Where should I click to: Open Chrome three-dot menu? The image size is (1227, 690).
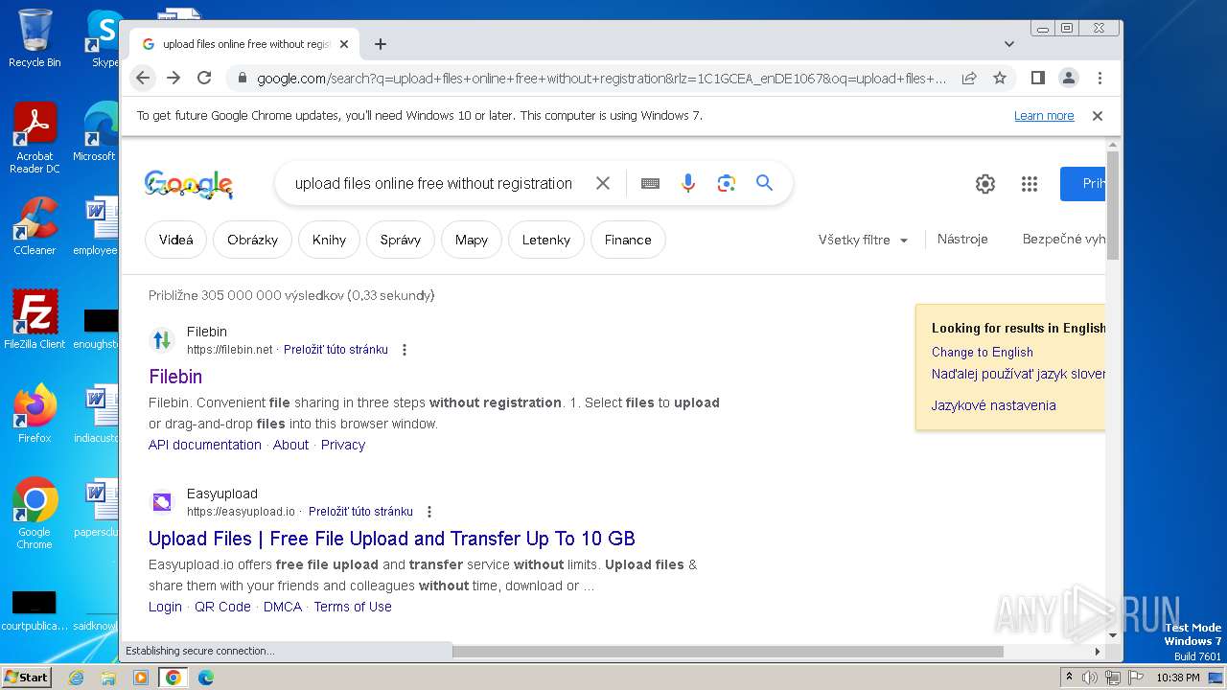1100,78
